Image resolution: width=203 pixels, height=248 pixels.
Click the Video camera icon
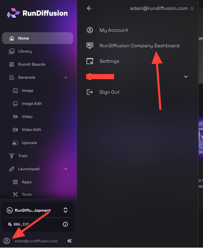pos(15,117)
